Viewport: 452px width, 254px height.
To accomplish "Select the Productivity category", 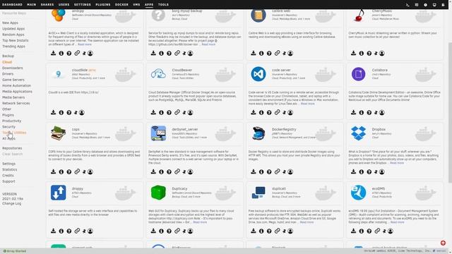I will coord(11,121).
